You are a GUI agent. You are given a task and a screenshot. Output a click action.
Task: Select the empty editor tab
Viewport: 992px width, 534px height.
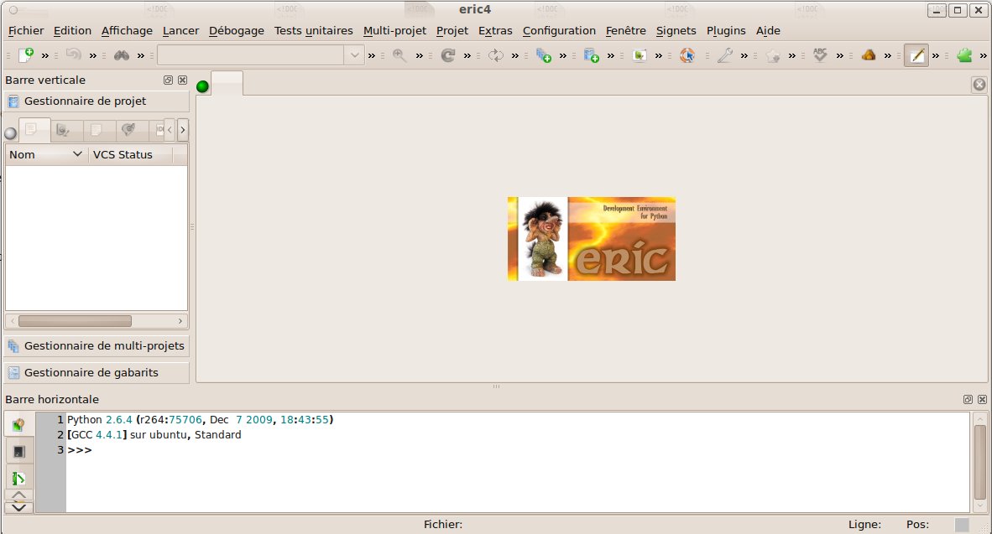pos(227,84)
